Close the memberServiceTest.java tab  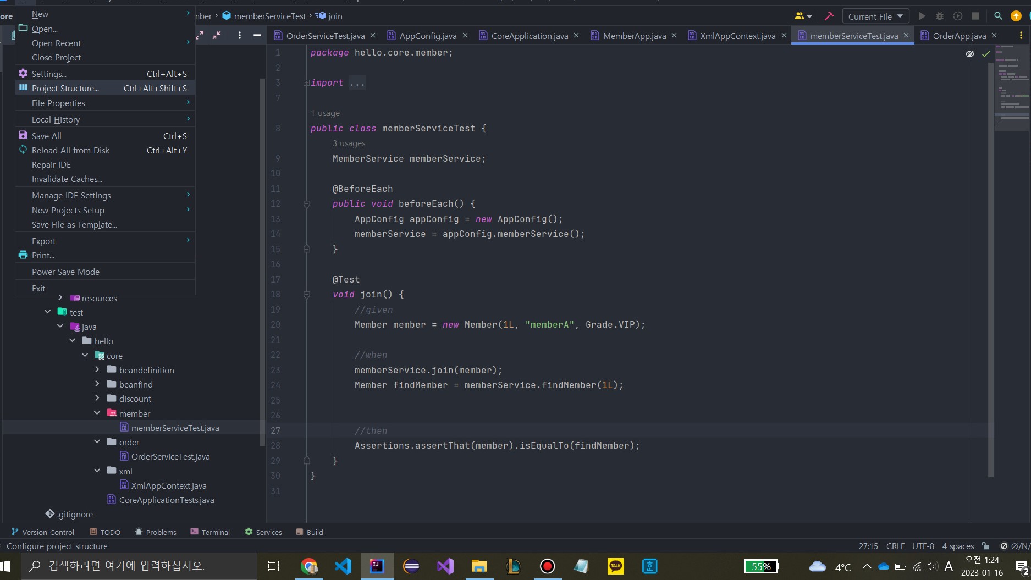tap(906, 35)
